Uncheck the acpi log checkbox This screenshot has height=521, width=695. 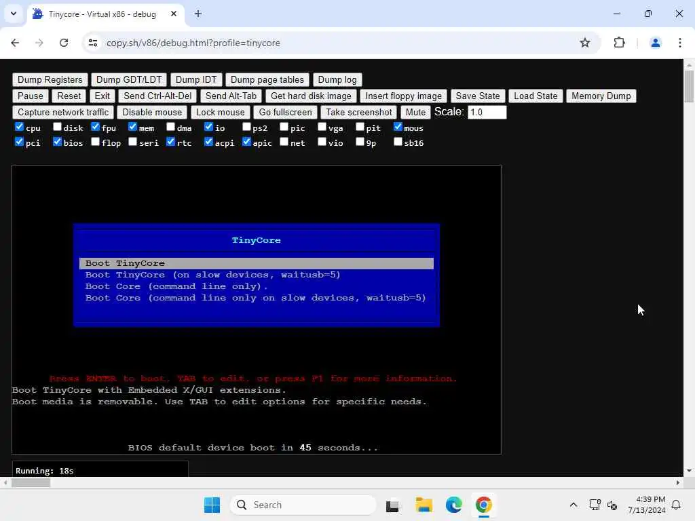[x=209, y=142]
